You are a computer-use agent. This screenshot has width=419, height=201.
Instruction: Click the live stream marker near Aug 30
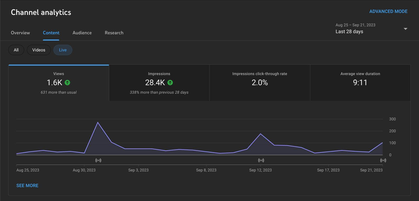[98, 160]
